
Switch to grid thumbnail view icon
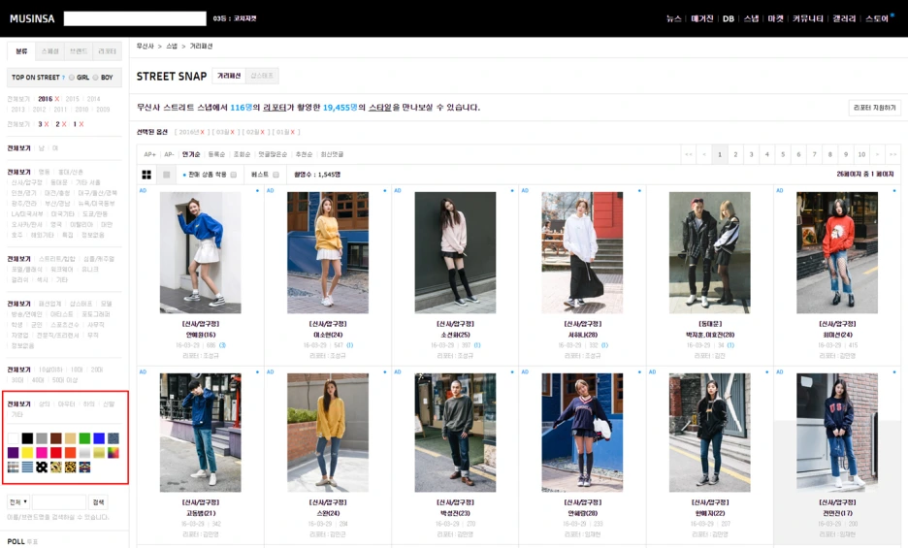[146, 175]
